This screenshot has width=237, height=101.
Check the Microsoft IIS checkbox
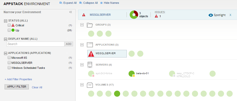point(9,57)
